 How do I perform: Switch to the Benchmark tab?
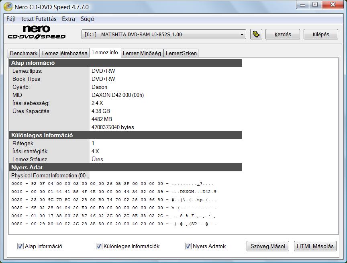click(24, 53)
